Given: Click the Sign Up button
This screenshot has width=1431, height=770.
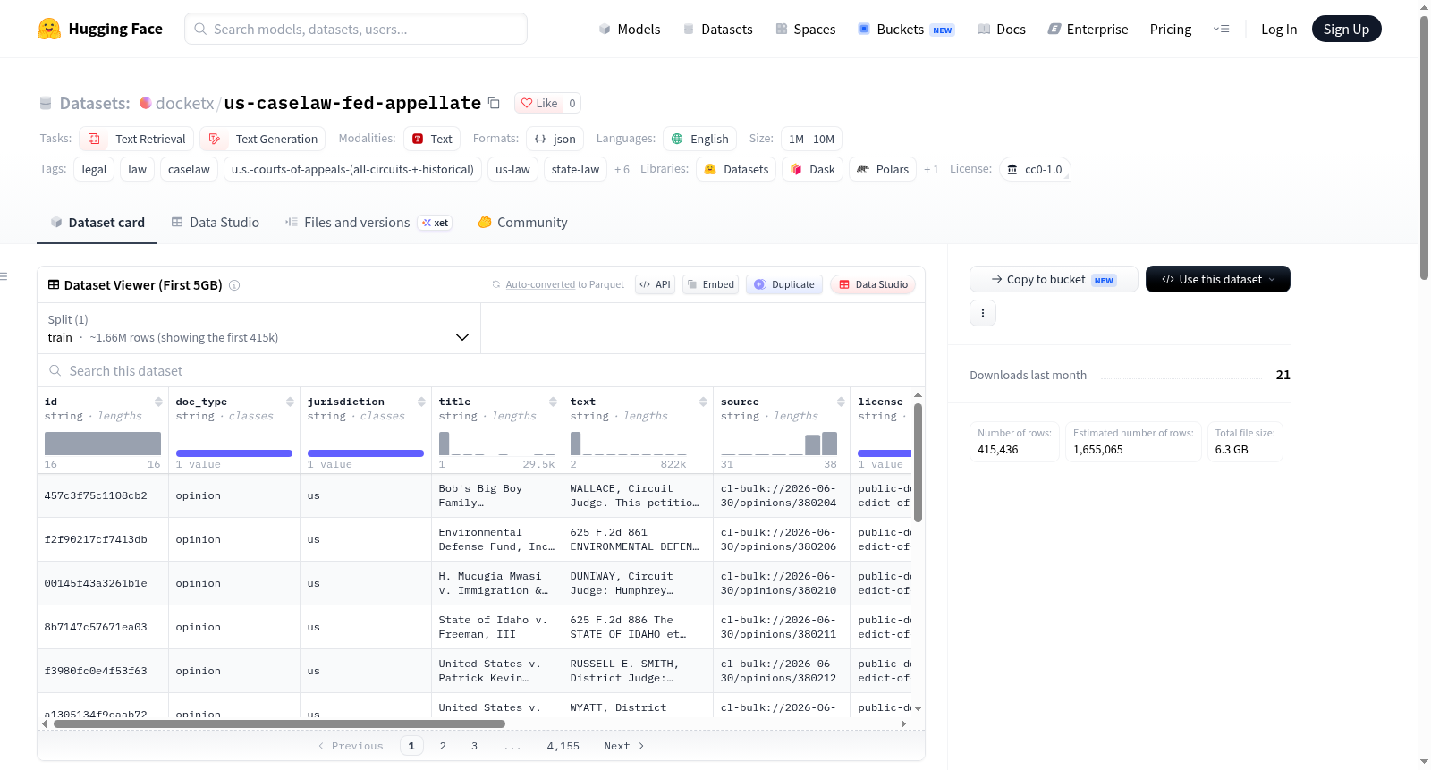Looking at the screenshot, I should (x=1347, y=29).
